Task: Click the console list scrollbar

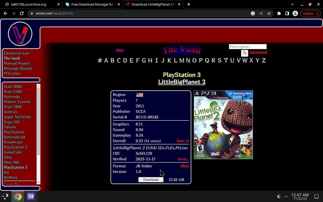Action: click(x=38, y=121)
